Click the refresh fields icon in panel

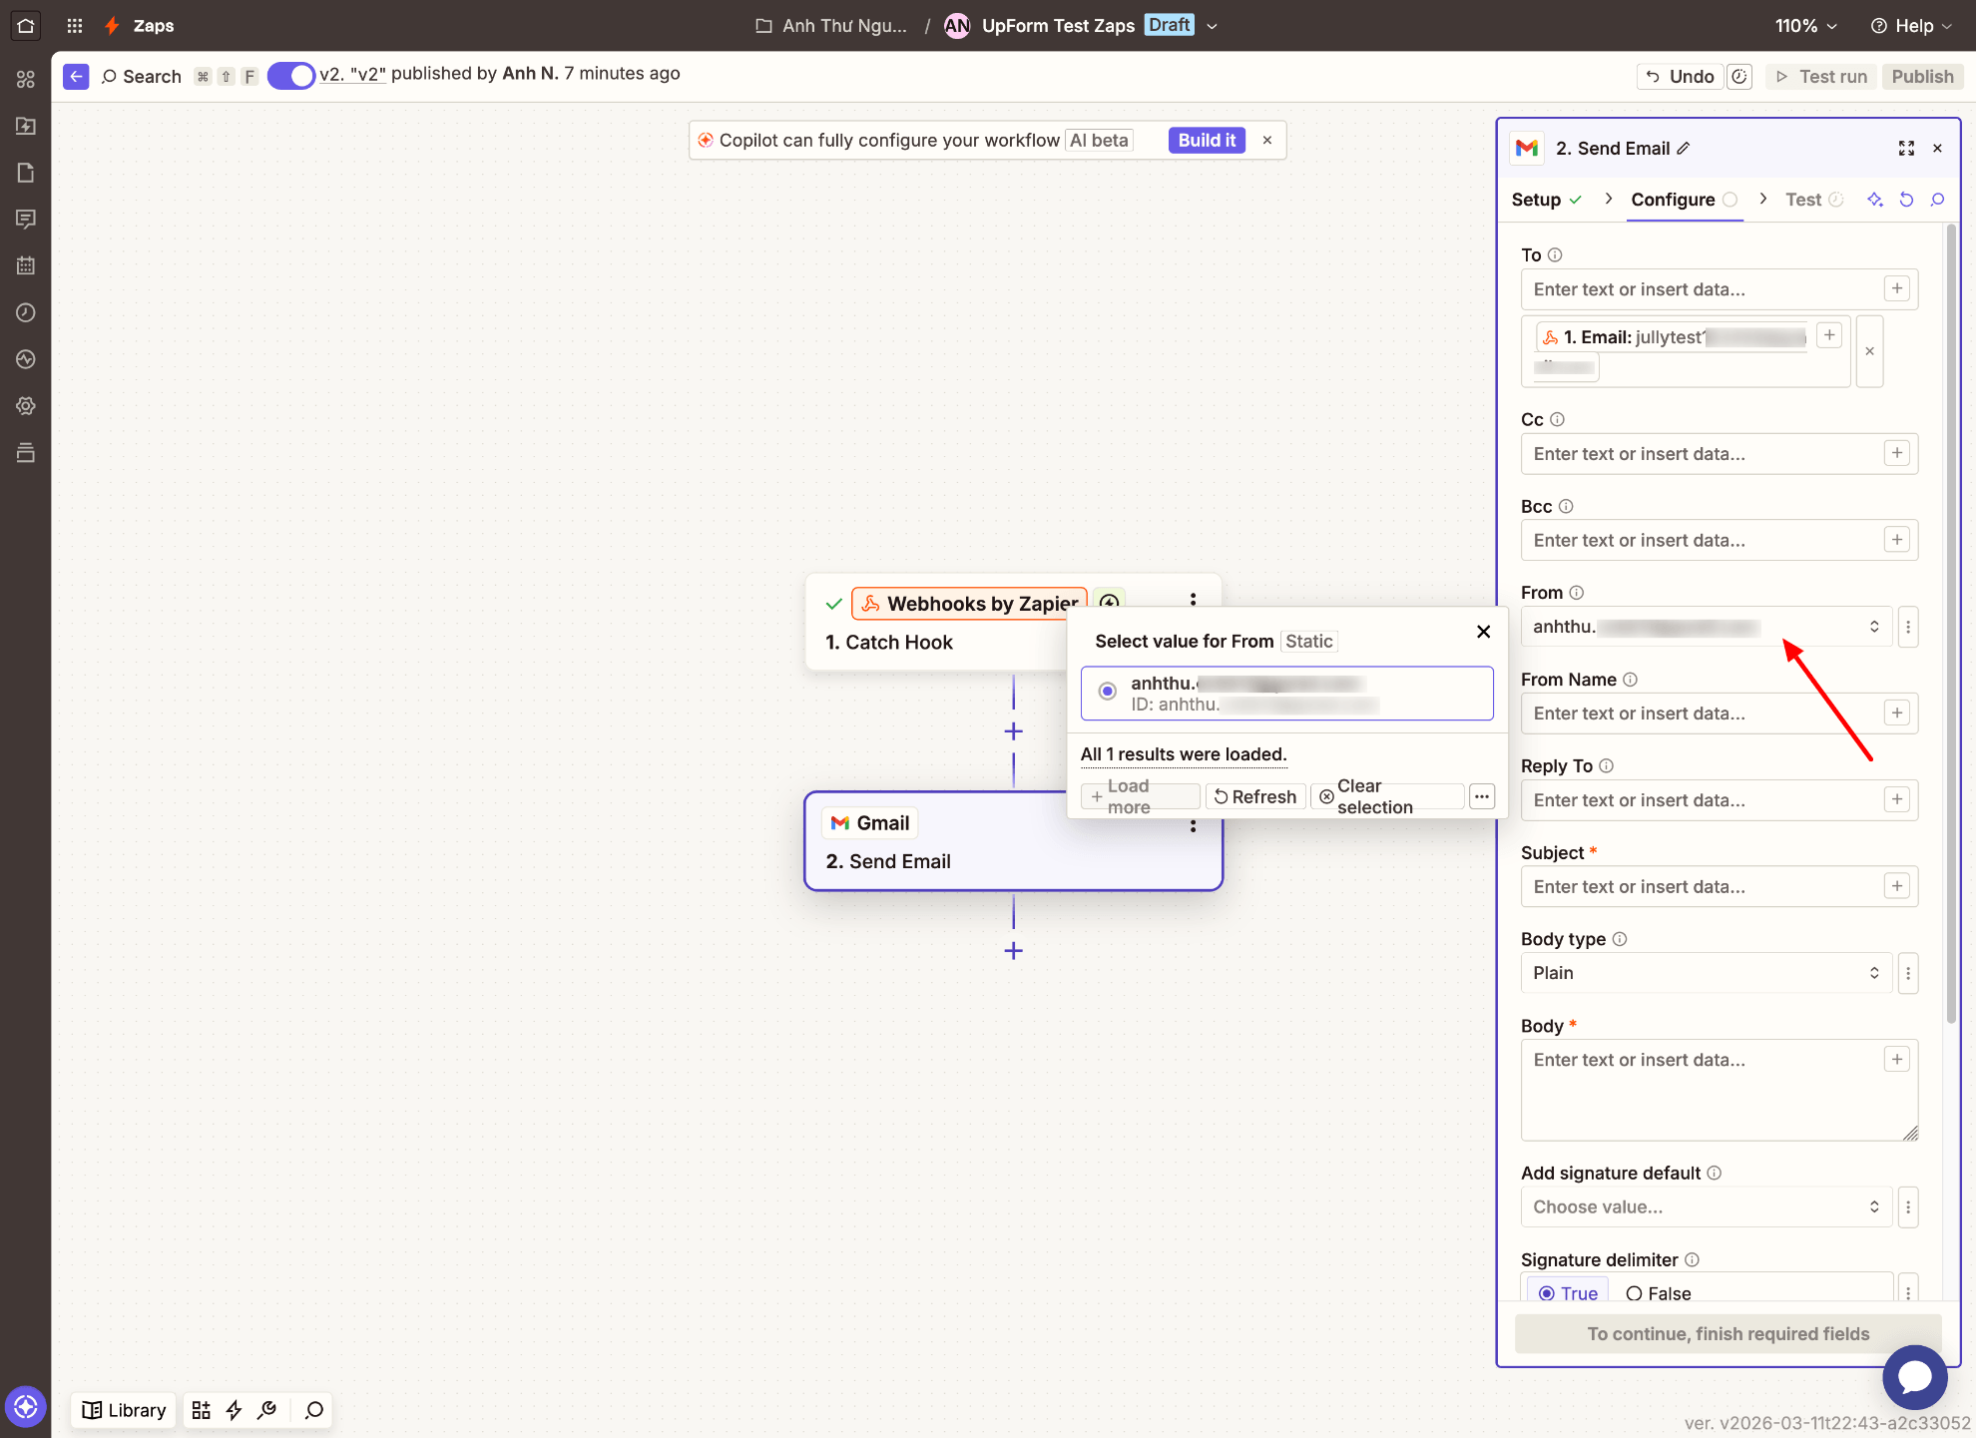point(1906,200)
